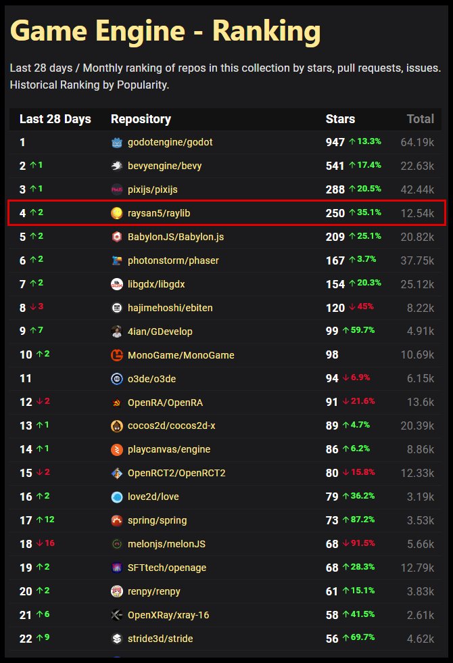Open the playcanvas/engine repository link
The width and height of the screenshot is (453, 663).
point(169,449)
